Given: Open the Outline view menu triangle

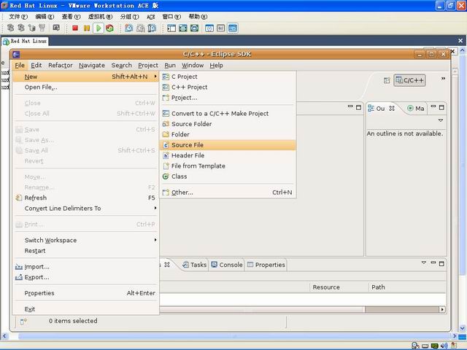Looking at the screenshot, I should 441,120.
